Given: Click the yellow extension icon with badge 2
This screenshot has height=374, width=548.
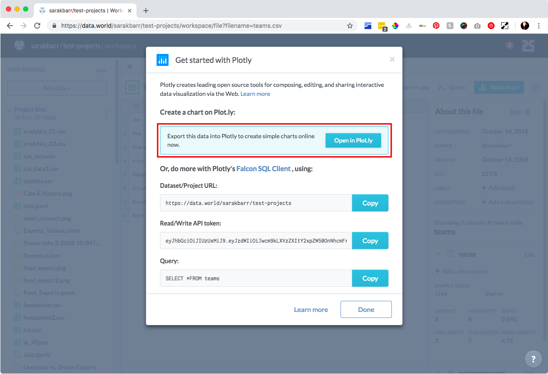Looking at the screenshot, I should pos(382,26).
